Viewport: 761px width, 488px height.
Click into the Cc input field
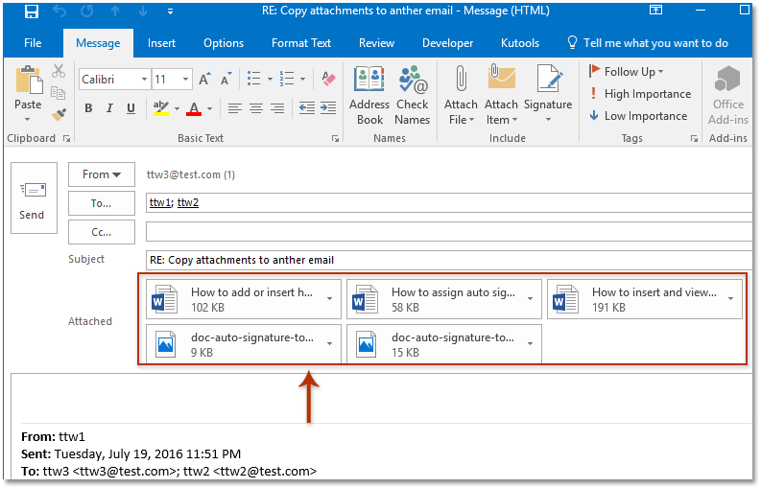[448, 232]
